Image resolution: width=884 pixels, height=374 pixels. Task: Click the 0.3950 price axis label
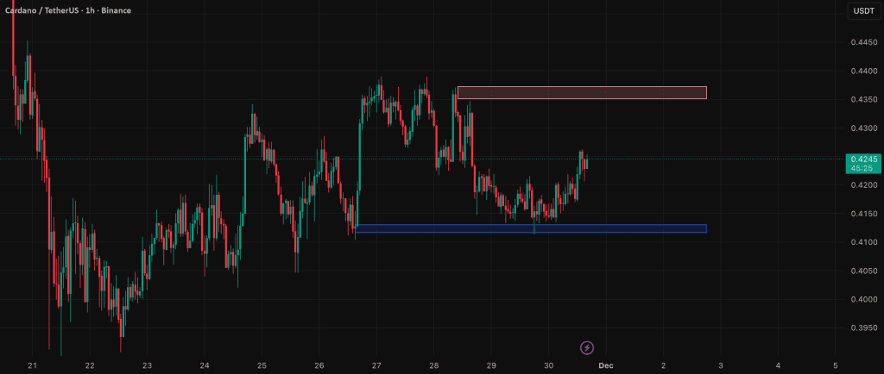coord(863,327)
